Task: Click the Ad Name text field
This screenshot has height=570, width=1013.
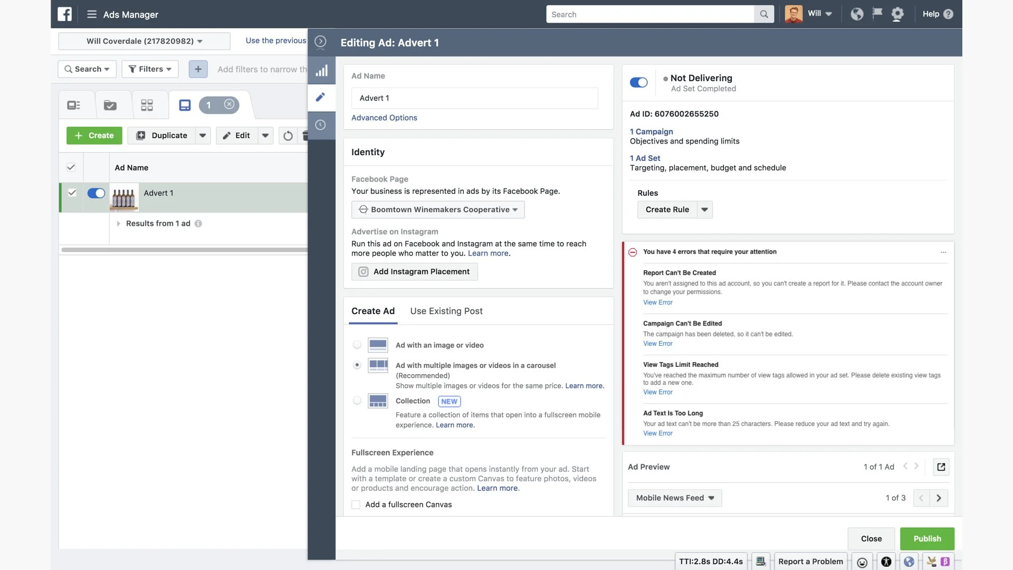Action: [474, 98]
